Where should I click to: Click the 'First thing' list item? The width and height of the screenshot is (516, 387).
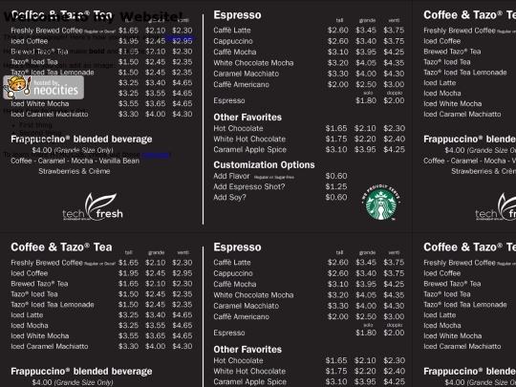click(35, 125)
